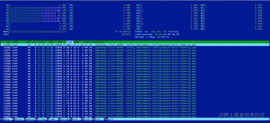Select process row with PID 17597
Viewport: 270px width, 123px height.
(135, 58)
